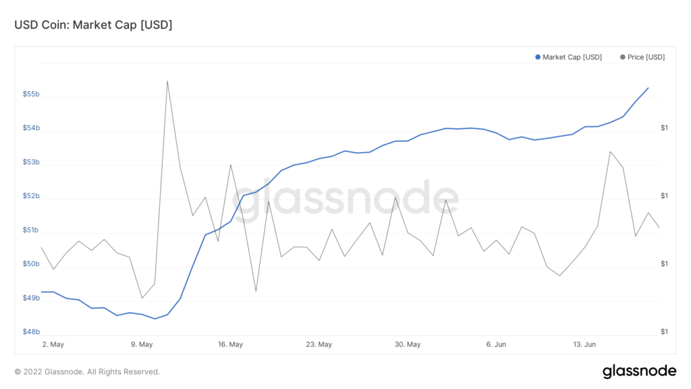691x389 pixels.
Task: Click the blue Market Cap legend dot
Action: click(x=537, y=57)
